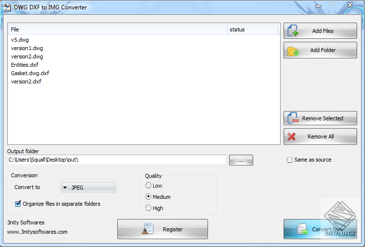Click the Register stamp icon
Screen dimensions: 365x247
[x=148, y=229]
